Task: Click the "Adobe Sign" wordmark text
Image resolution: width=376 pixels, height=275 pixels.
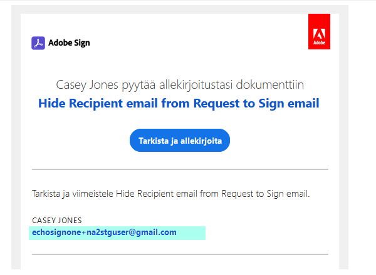Action: tap(69, 43)
